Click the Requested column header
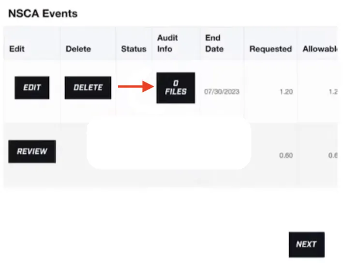The image size is (358, 270). (270, 49)
